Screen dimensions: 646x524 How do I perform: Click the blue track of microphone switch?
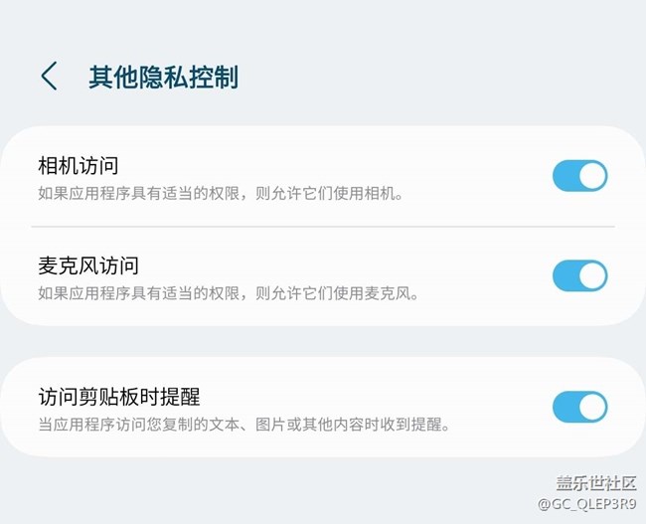point(565,276)
